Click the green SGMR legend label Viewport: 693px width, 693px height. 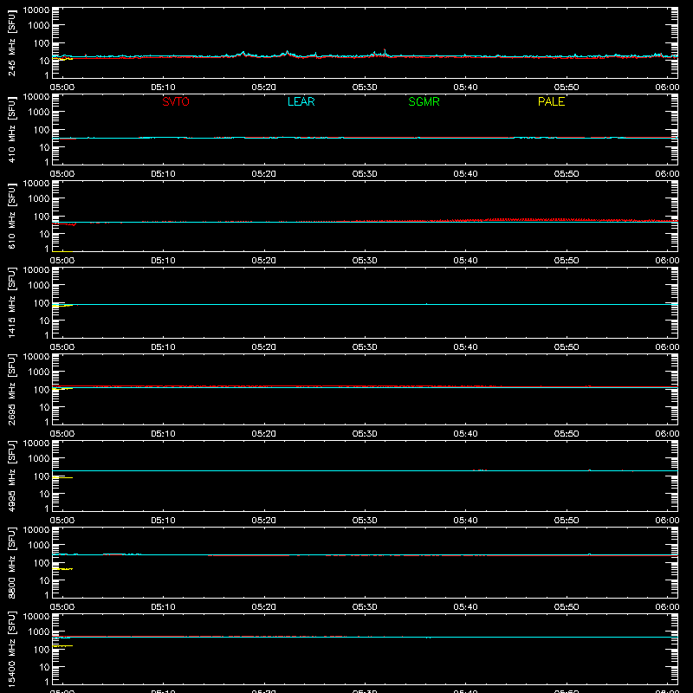coord(424,101)
